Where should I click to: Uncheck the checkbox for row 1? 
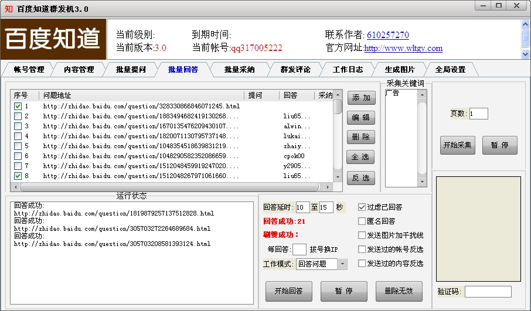pyautogui.click(x=18, y=106)
